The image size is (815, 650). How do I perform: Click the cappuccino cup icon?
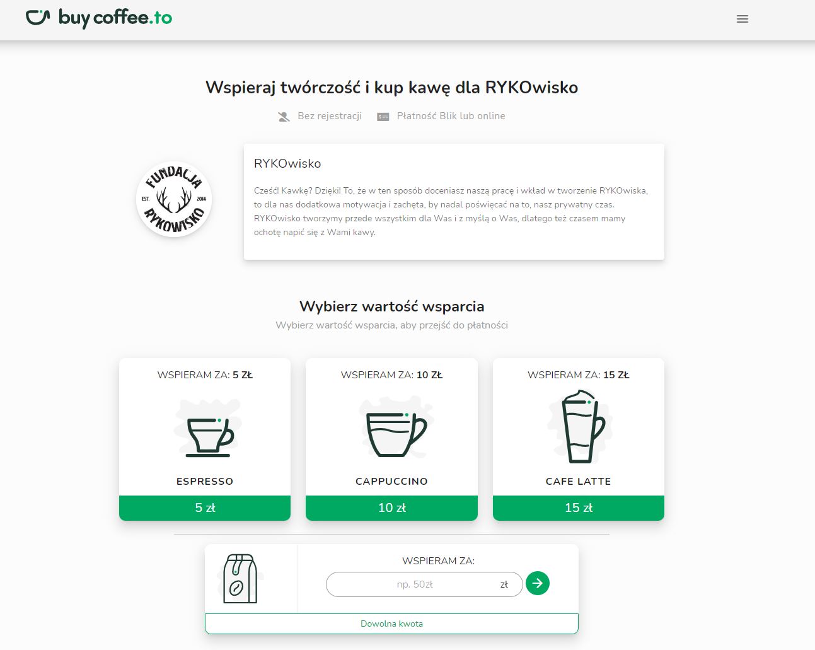pyautogui.click(x=394, y=427)
